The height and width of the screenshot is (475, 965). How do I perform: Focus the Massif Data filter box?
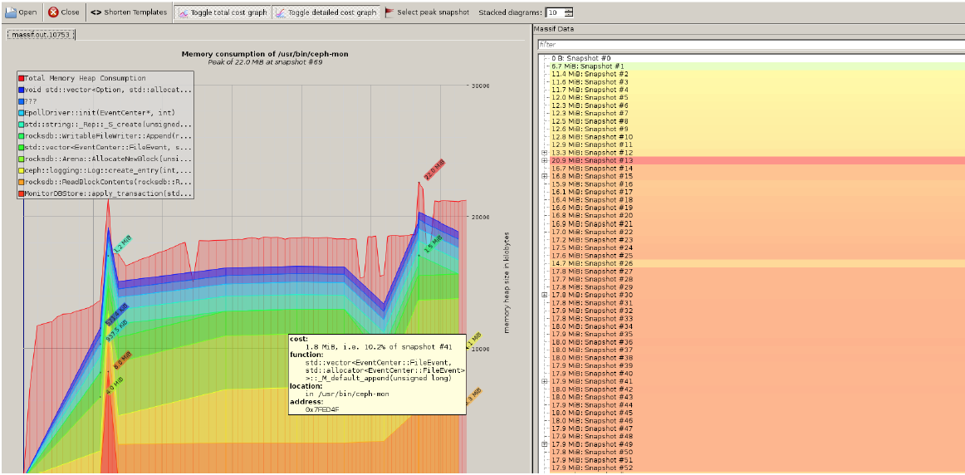(x=750, y=44)
